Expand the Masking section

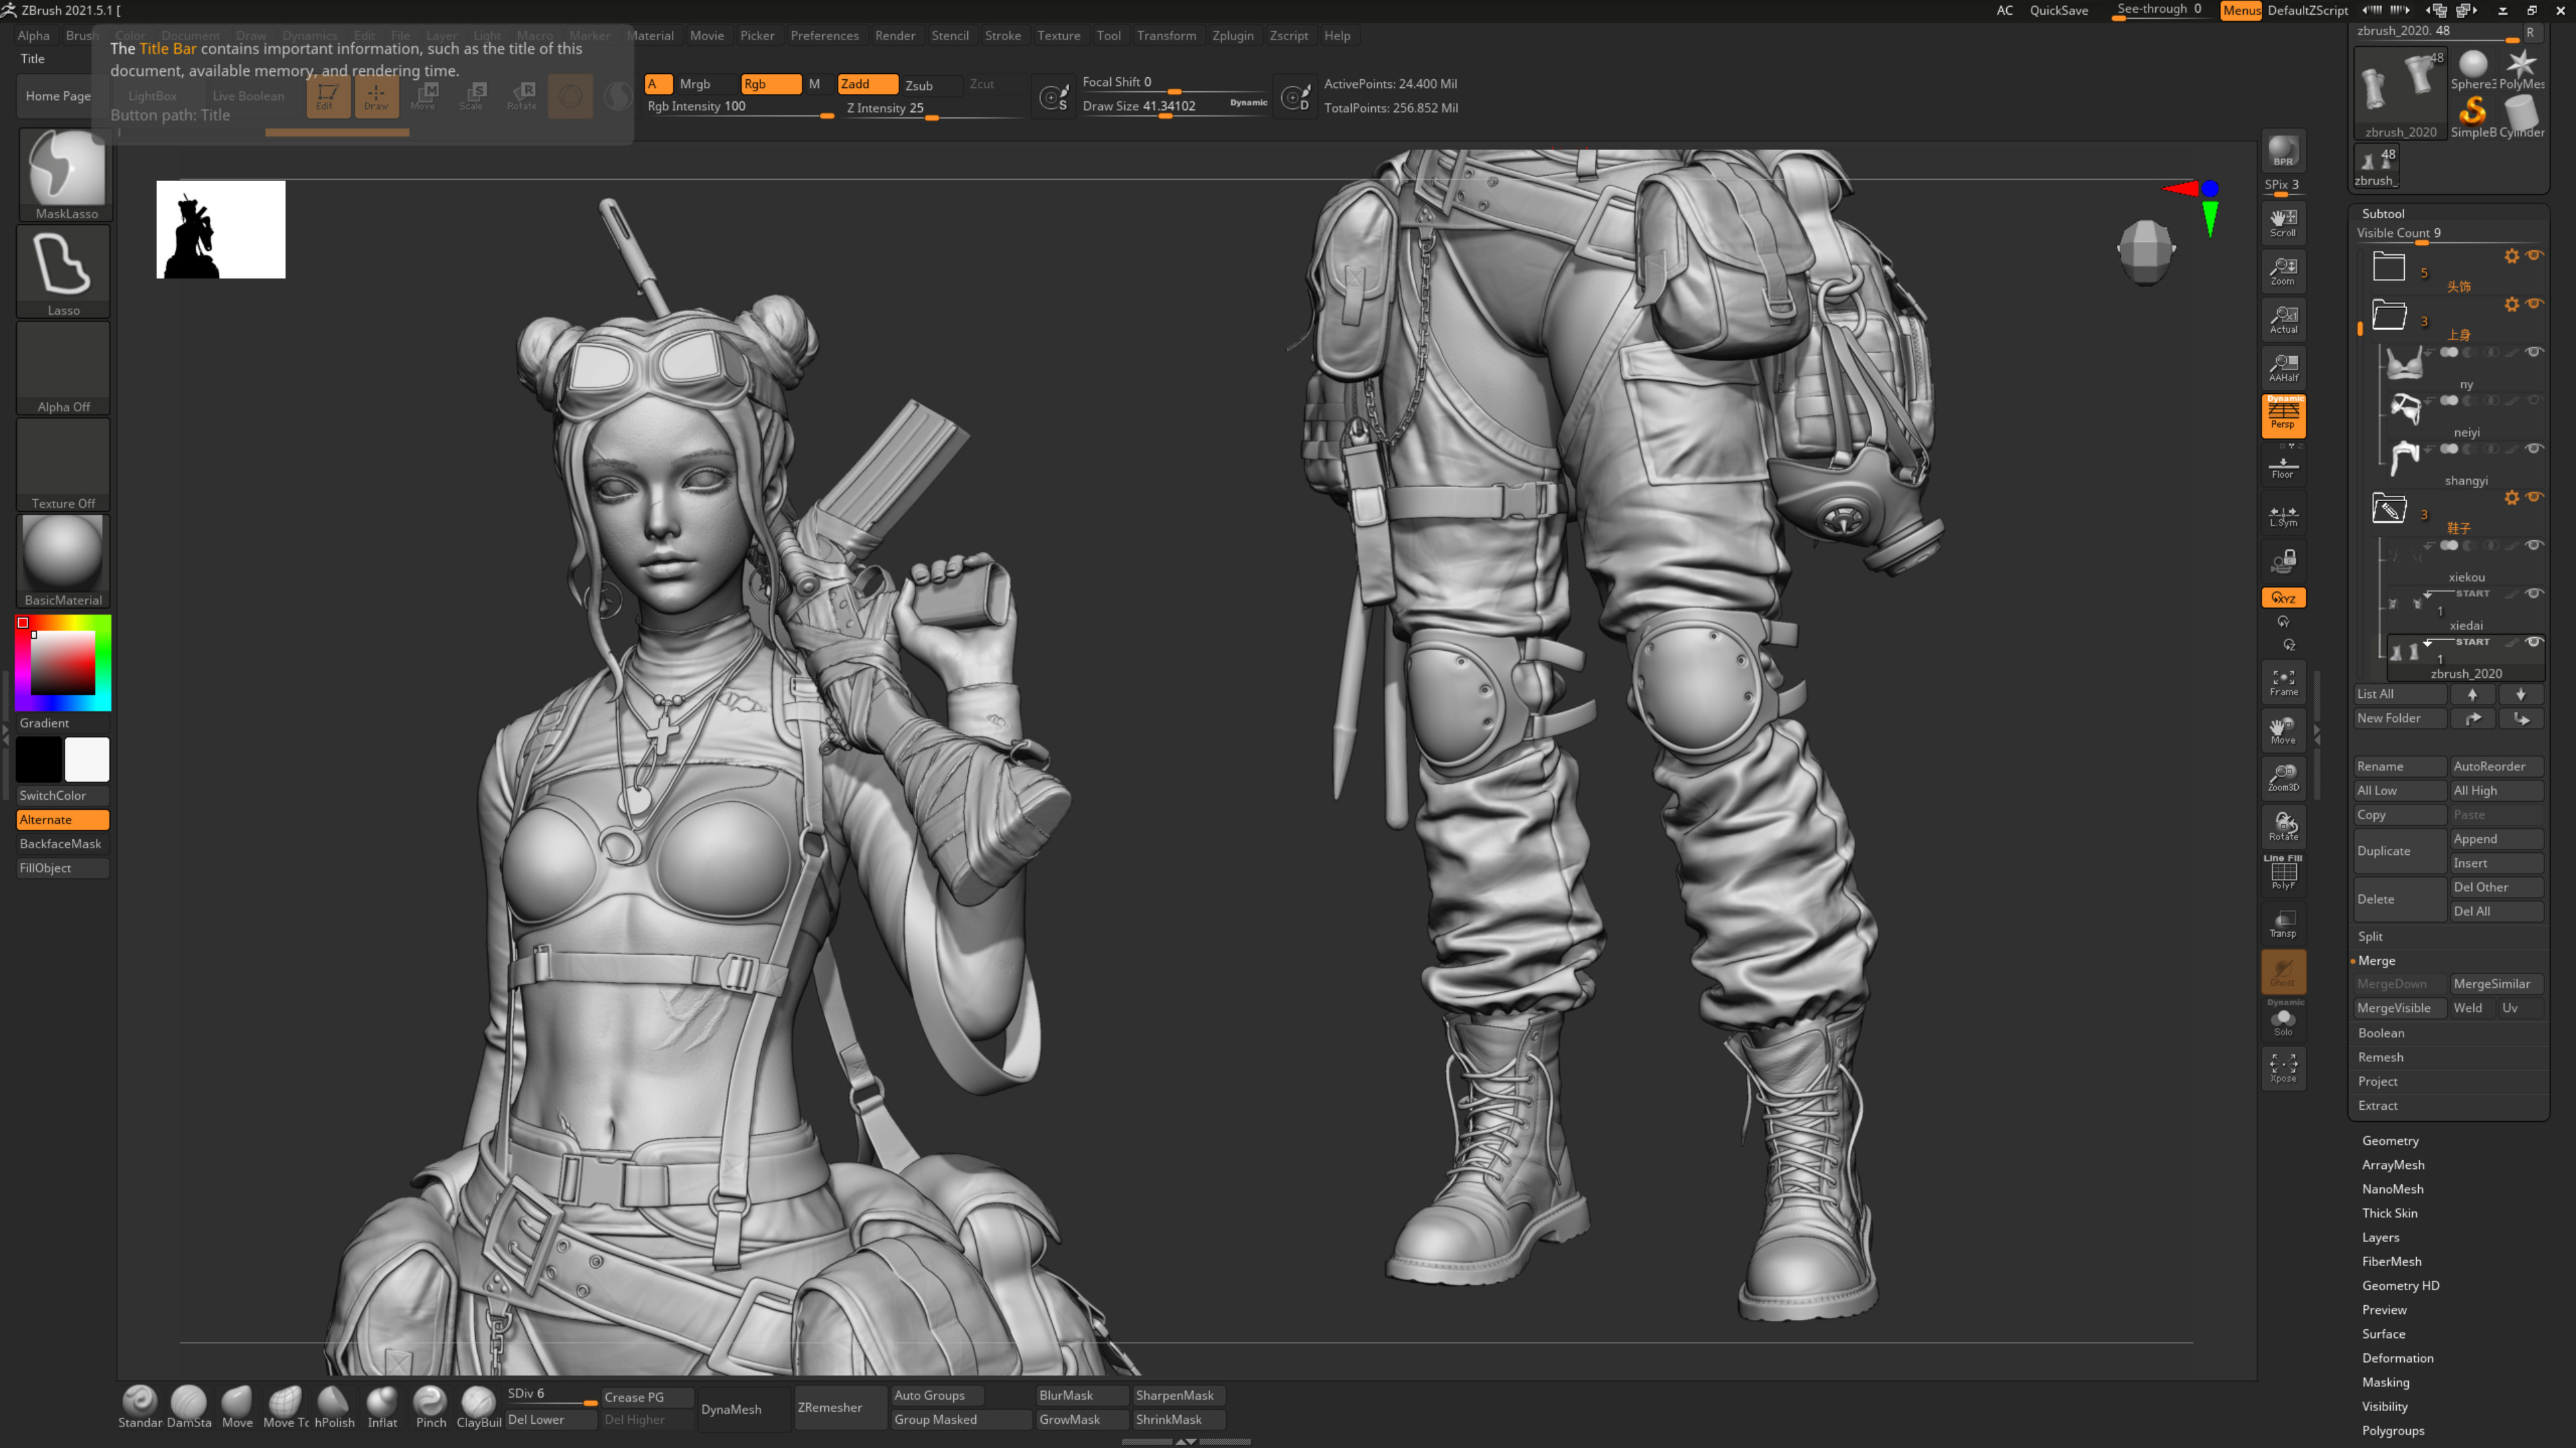point(2385,1382)
